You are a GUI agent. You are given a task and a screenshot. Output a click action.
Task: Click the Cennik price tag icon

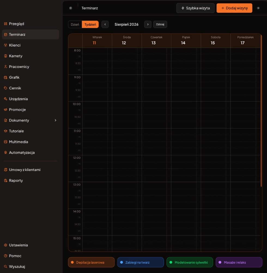5,88
